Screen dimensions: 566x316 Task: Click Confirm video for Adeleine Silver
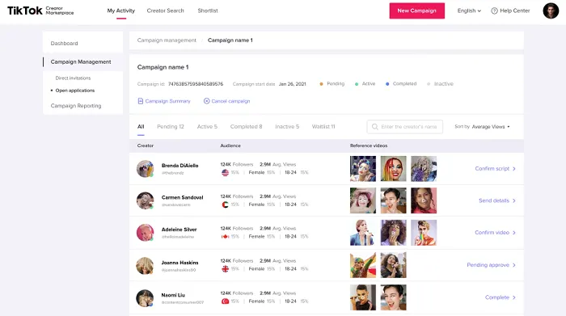492,233
